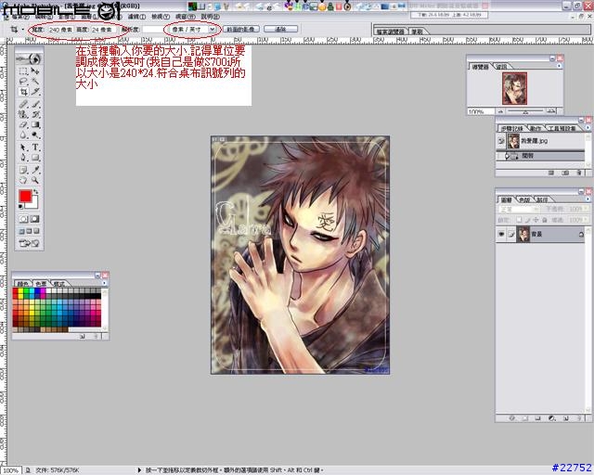Click the red foreground color swatch
Screen dimensions: 594x475
pos(26,196)
